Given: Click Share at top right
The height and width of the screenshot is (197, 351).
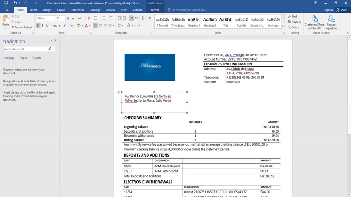Looking at the screenshot, I should [342, 10].
